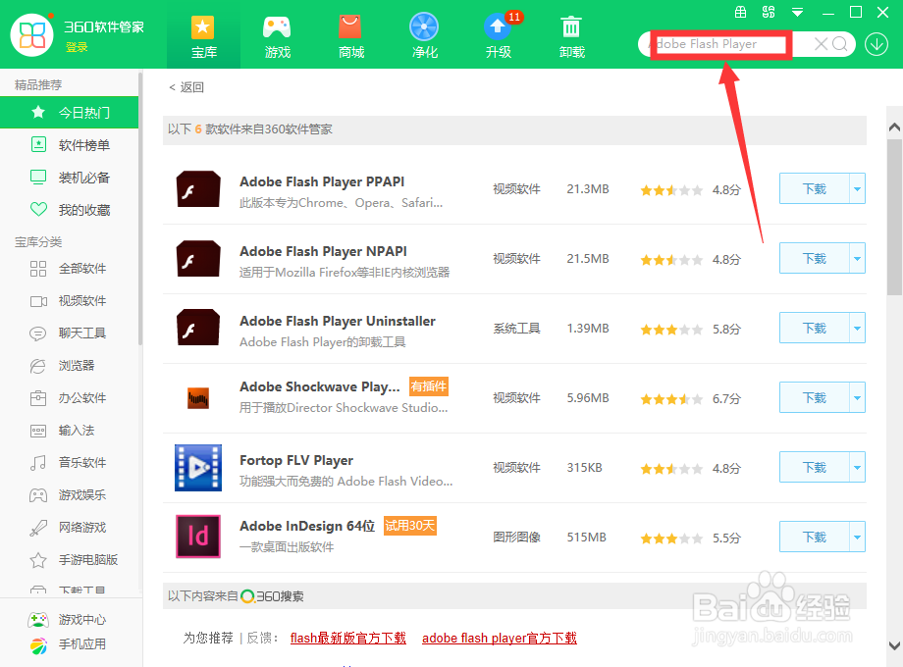Click the Adobe Flash Player PPAPI icon
Image resolution: width=903 pixels, height=667 pixels.
tap(198, 188)
